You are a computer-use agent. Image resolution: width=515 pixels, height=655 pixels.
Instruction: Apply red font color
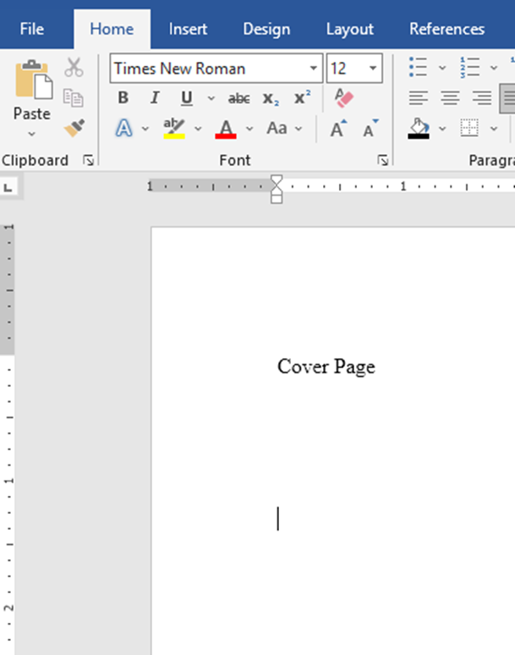226,129
